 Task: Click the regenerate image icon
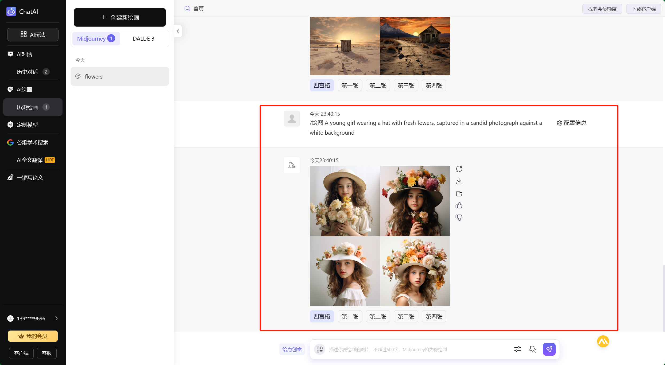click(x=459, y=169)
